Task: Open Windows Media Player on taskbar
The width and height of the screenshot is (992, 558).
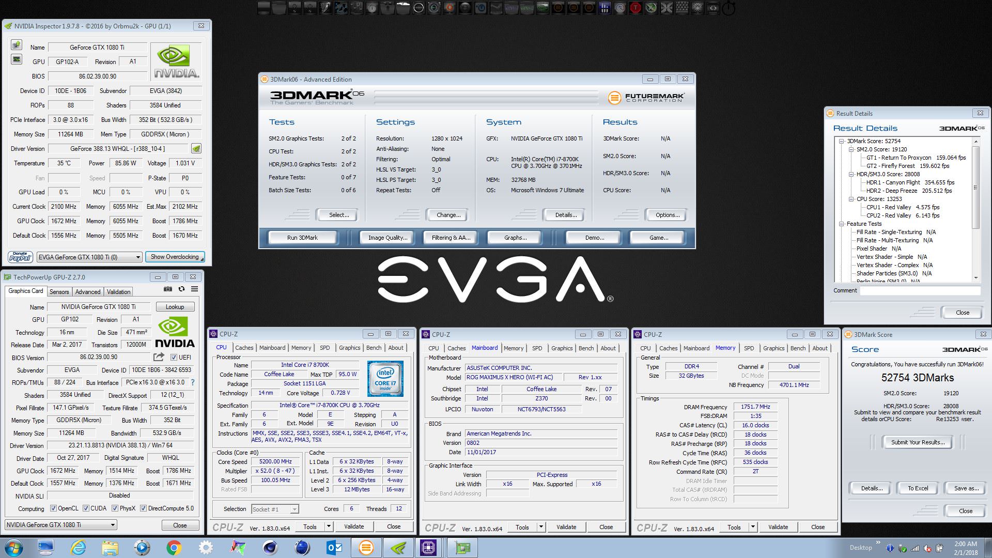Action: point(142,548)
